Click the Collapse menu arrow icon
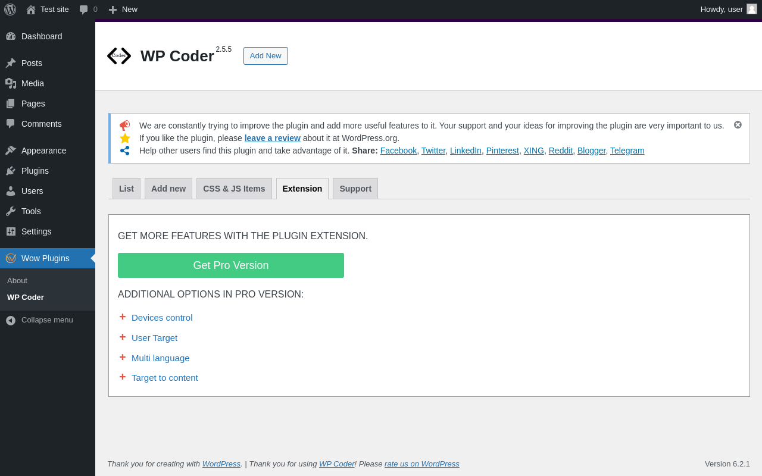This screenshot has width=762, height=476. 11,320
